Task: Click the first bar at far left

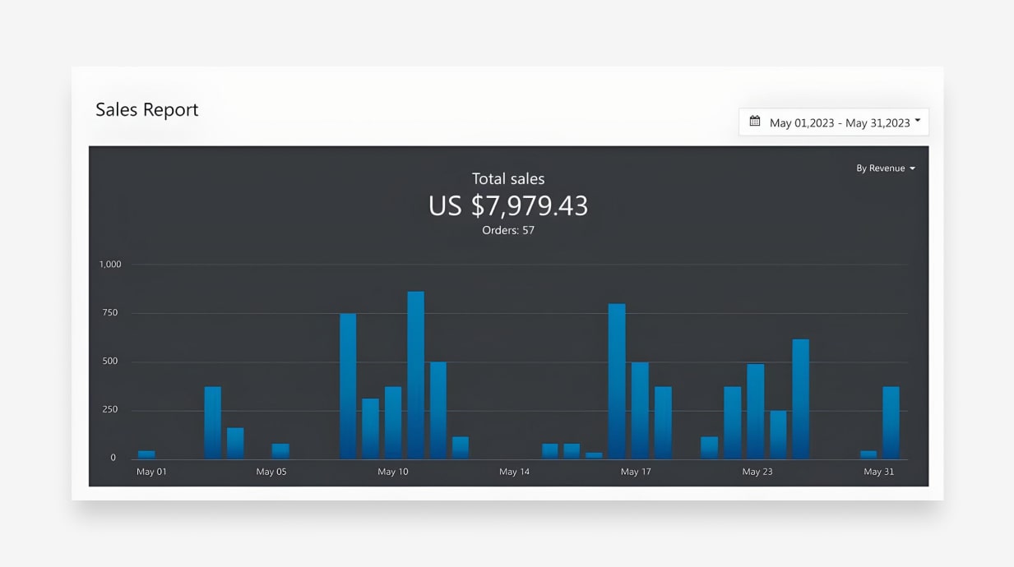Action: click(146, 454)
